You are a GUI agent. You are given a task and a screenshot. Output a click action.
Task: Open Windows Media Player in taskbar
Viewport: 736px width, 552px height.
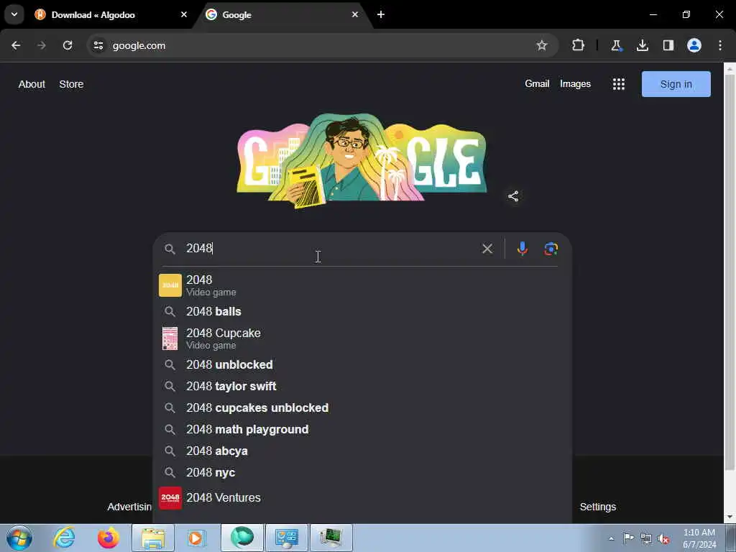196,538
